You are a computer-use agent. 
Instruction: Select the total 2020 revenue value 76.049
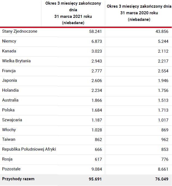[162, 179]
